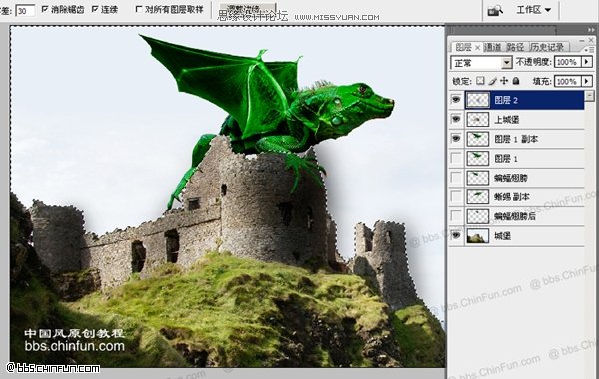599x379 pixels.
Task: Click the 不透明度 100% value field
Action: 568,62
